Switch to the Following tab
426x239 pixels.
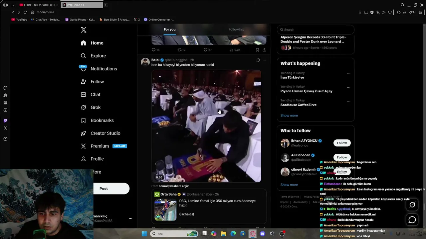[236, 30]
